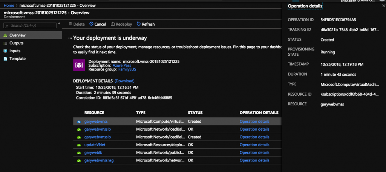386x172 pixels.
Task: Click the Cancel deployment icon
Action: pos(91,24)
